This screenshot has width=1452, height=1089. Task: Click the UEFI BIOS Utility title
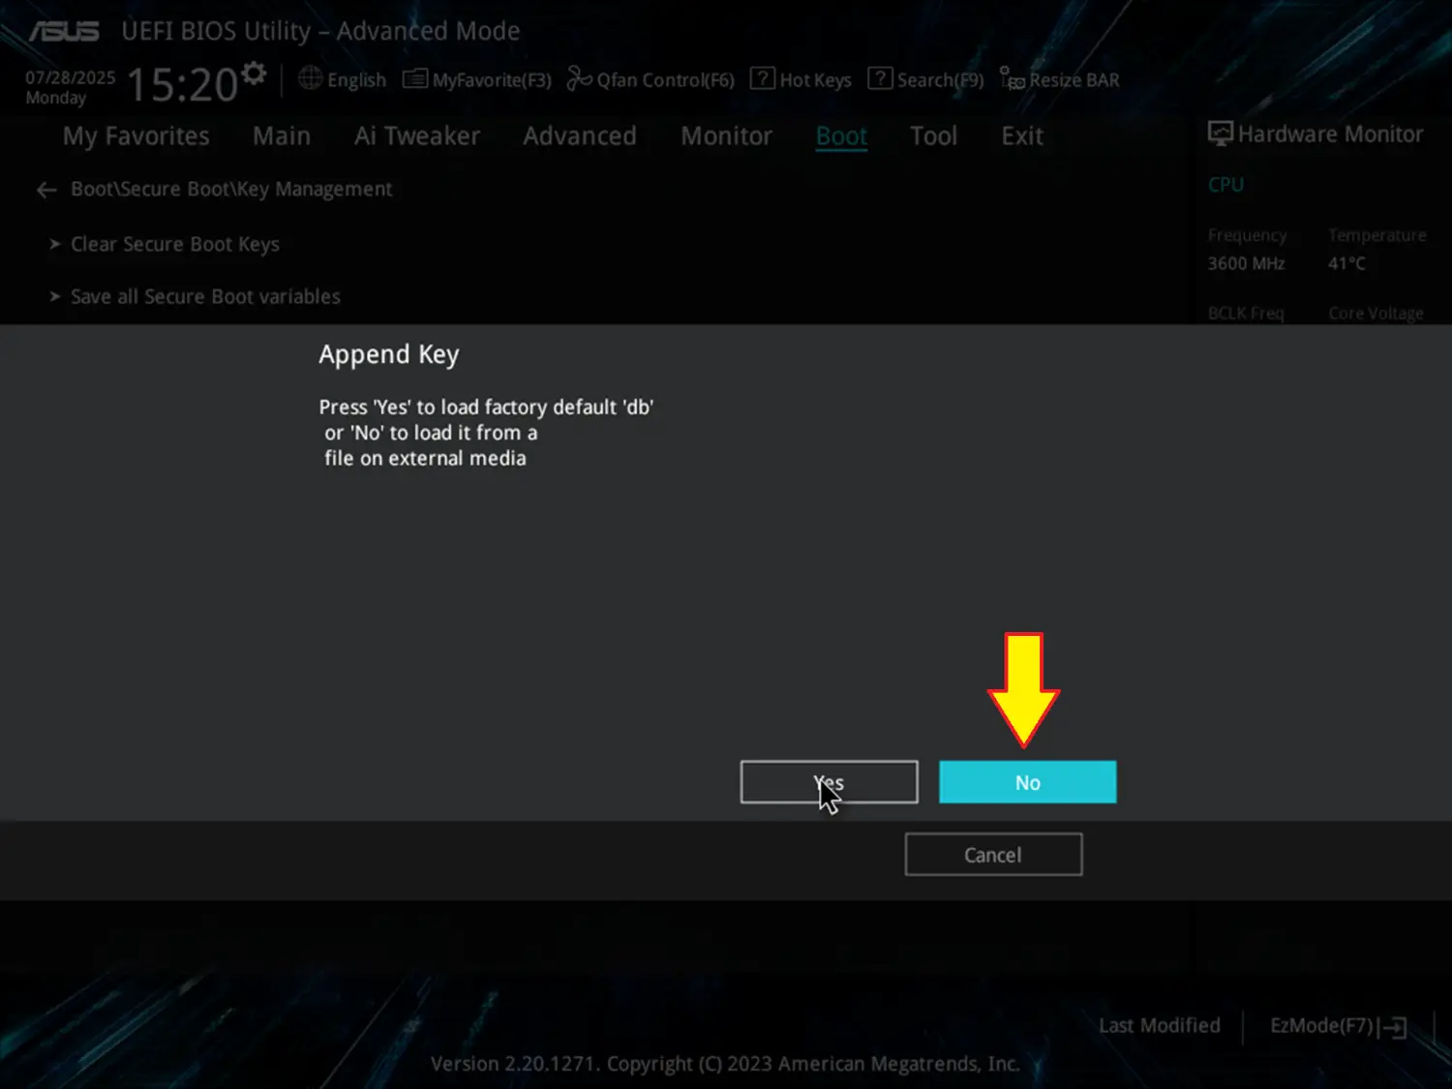pyautogui.click(x=320, y=31)
